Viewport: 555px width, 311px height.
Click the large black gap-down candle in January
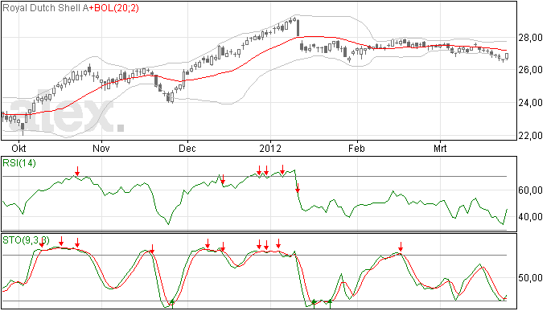pyautogui.click(x=298, y=27)
